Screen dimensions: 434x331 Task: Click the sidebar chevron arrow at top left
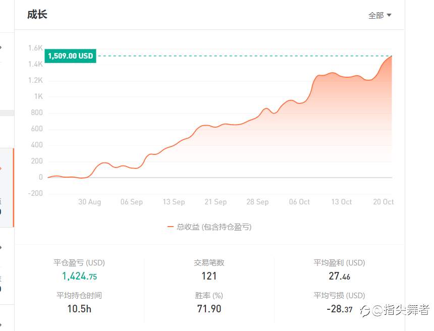[1, 47]
